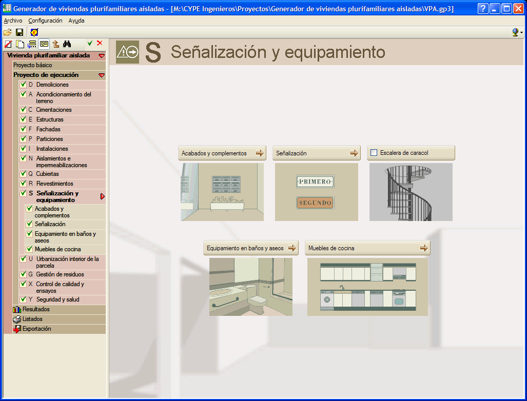
Task: Open the Archivo menu
Action: (13, 21)
